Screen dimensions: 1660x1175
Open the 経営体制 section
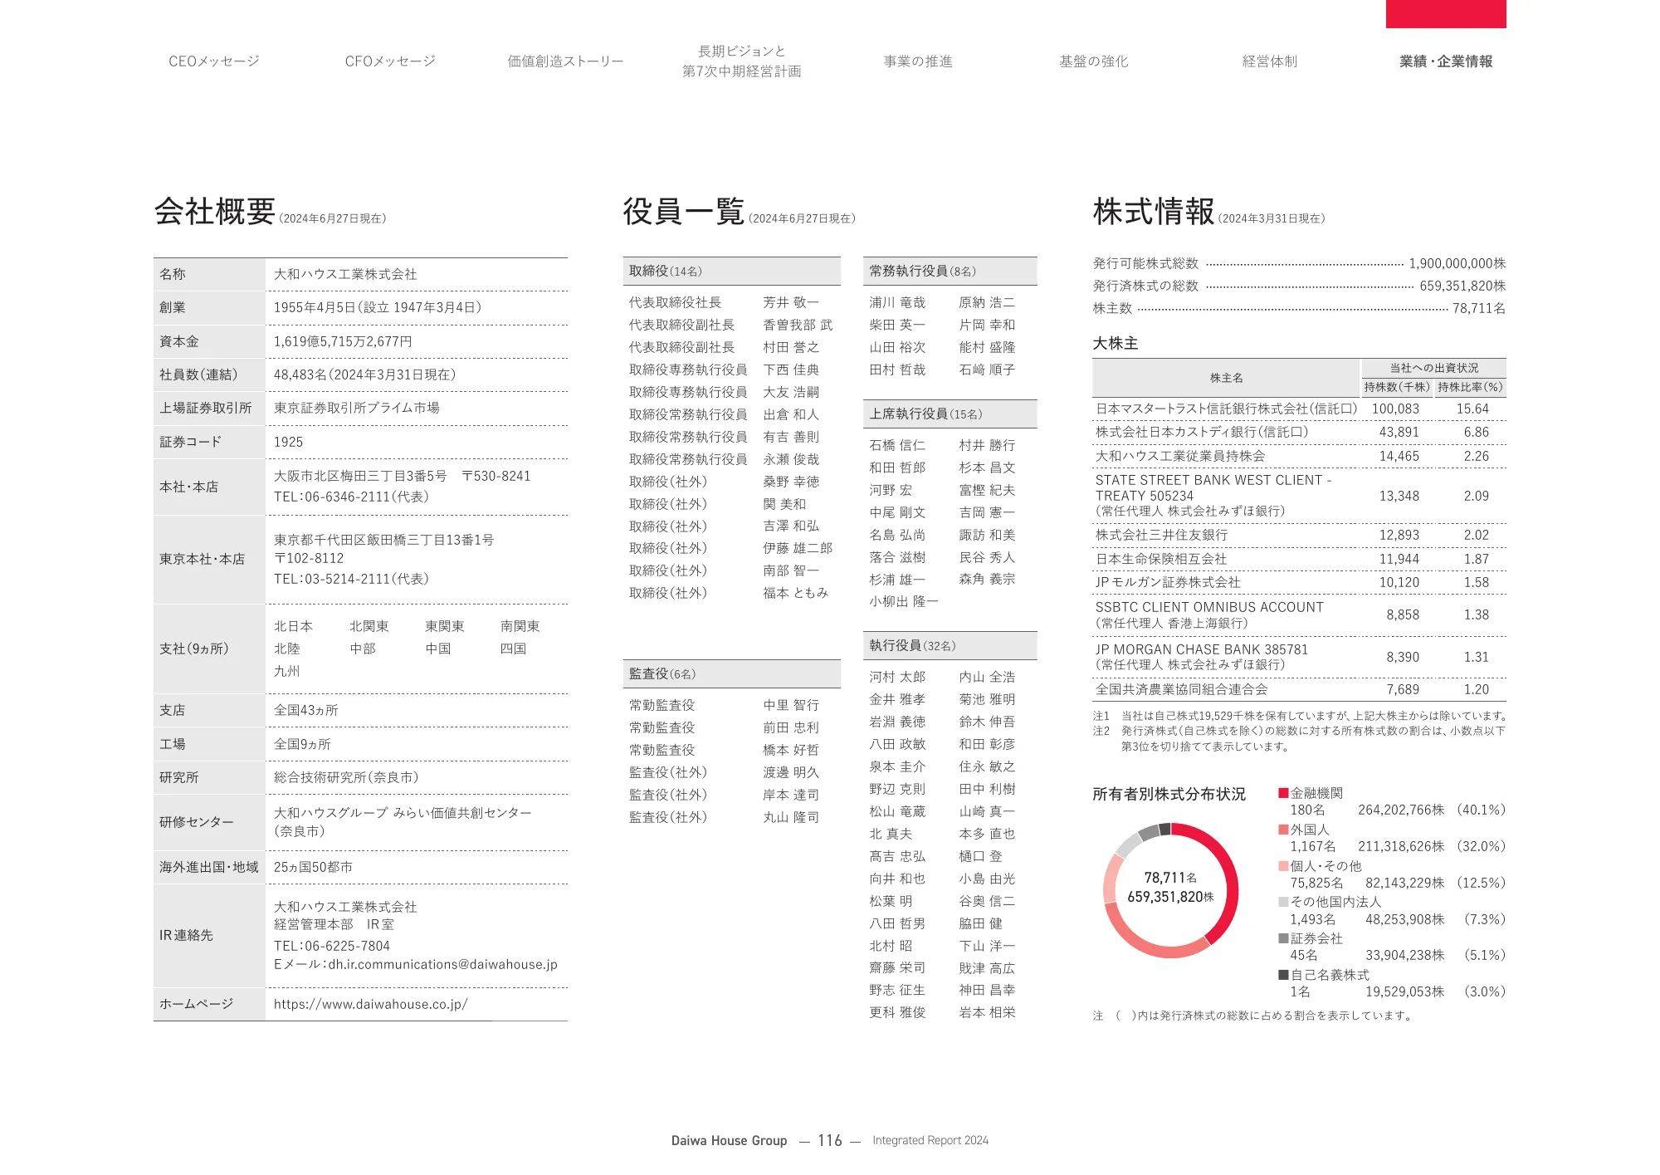pos(1270,60)
